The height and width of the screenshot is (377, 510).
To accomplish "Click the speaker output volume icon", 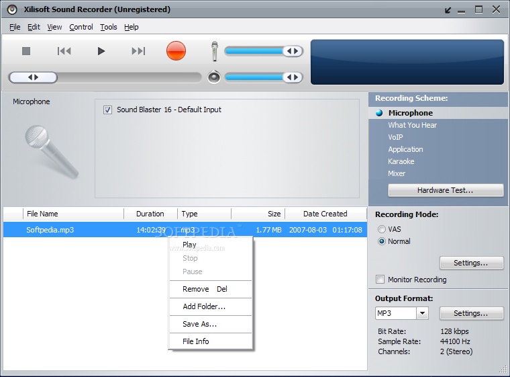I will [x=214, y=77].
